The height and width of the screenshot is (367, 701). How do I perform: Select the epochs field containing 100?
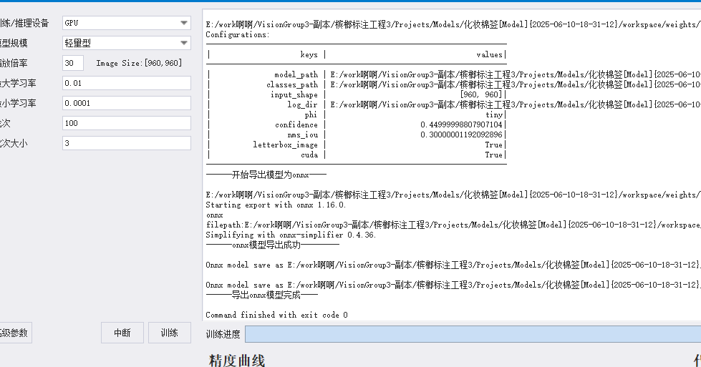coord(127,123)
